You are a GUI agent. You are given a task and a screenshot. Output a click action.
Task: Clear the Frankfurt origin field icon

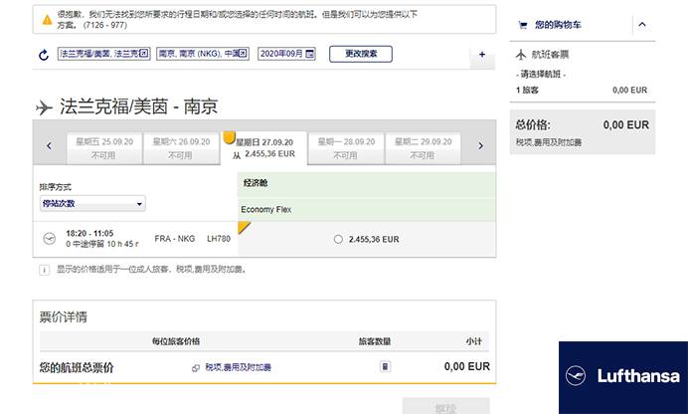click(144, 54)
